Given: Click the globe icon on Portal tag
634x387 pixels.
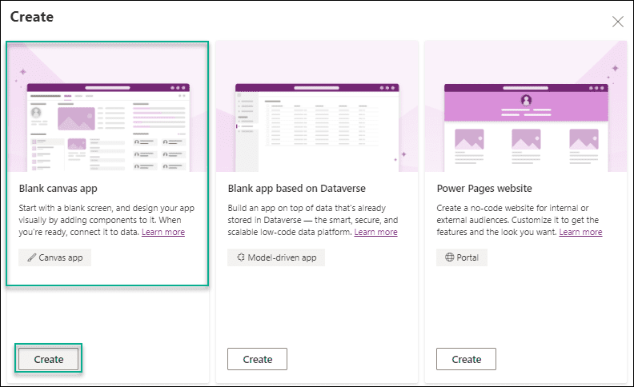Looking at the screenshot, I should [x=450, y=257].
